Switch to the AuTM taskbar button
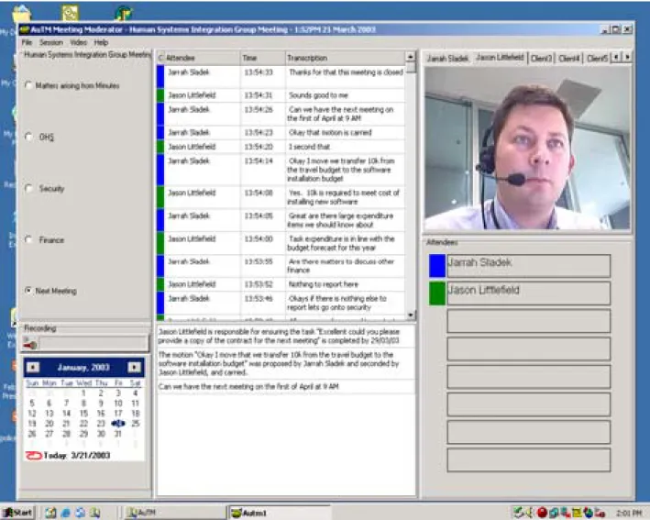Image resolution: width=650 pixels, height=520 pixels. point(175,513)
